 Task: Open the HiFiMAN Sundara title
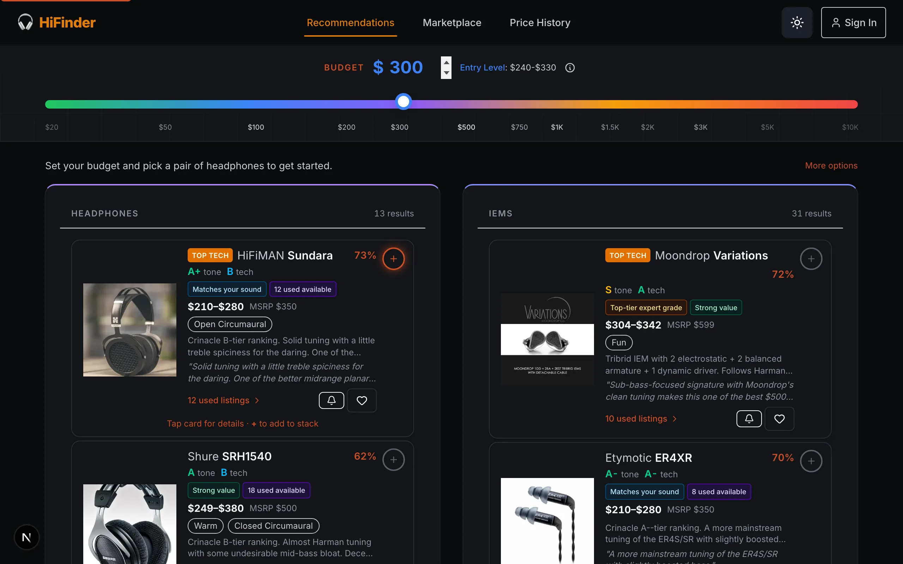click(285, 255)
